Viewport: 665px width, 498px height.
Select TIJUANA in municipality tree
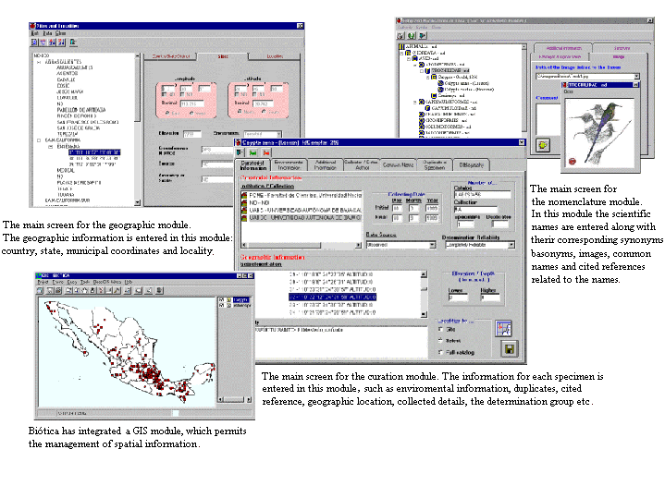coord(66,195)
